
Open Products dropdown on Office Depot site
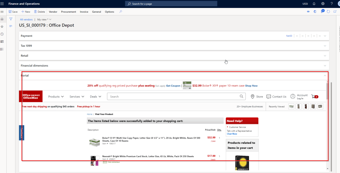(56, 97)
